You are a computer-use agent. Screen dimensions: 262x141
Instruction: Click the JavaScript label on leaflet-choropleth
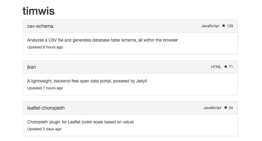(x=212, y=108)
